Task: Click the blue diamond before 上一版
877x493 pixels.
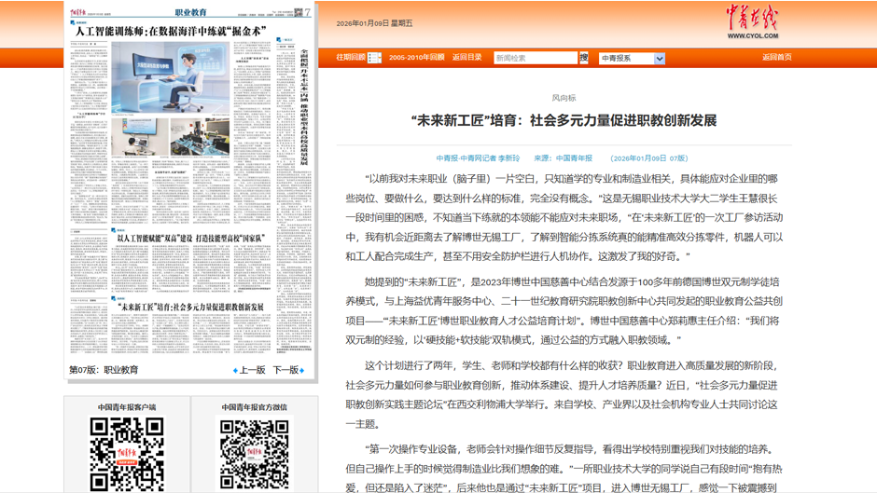Action: [x=235, y=371]
